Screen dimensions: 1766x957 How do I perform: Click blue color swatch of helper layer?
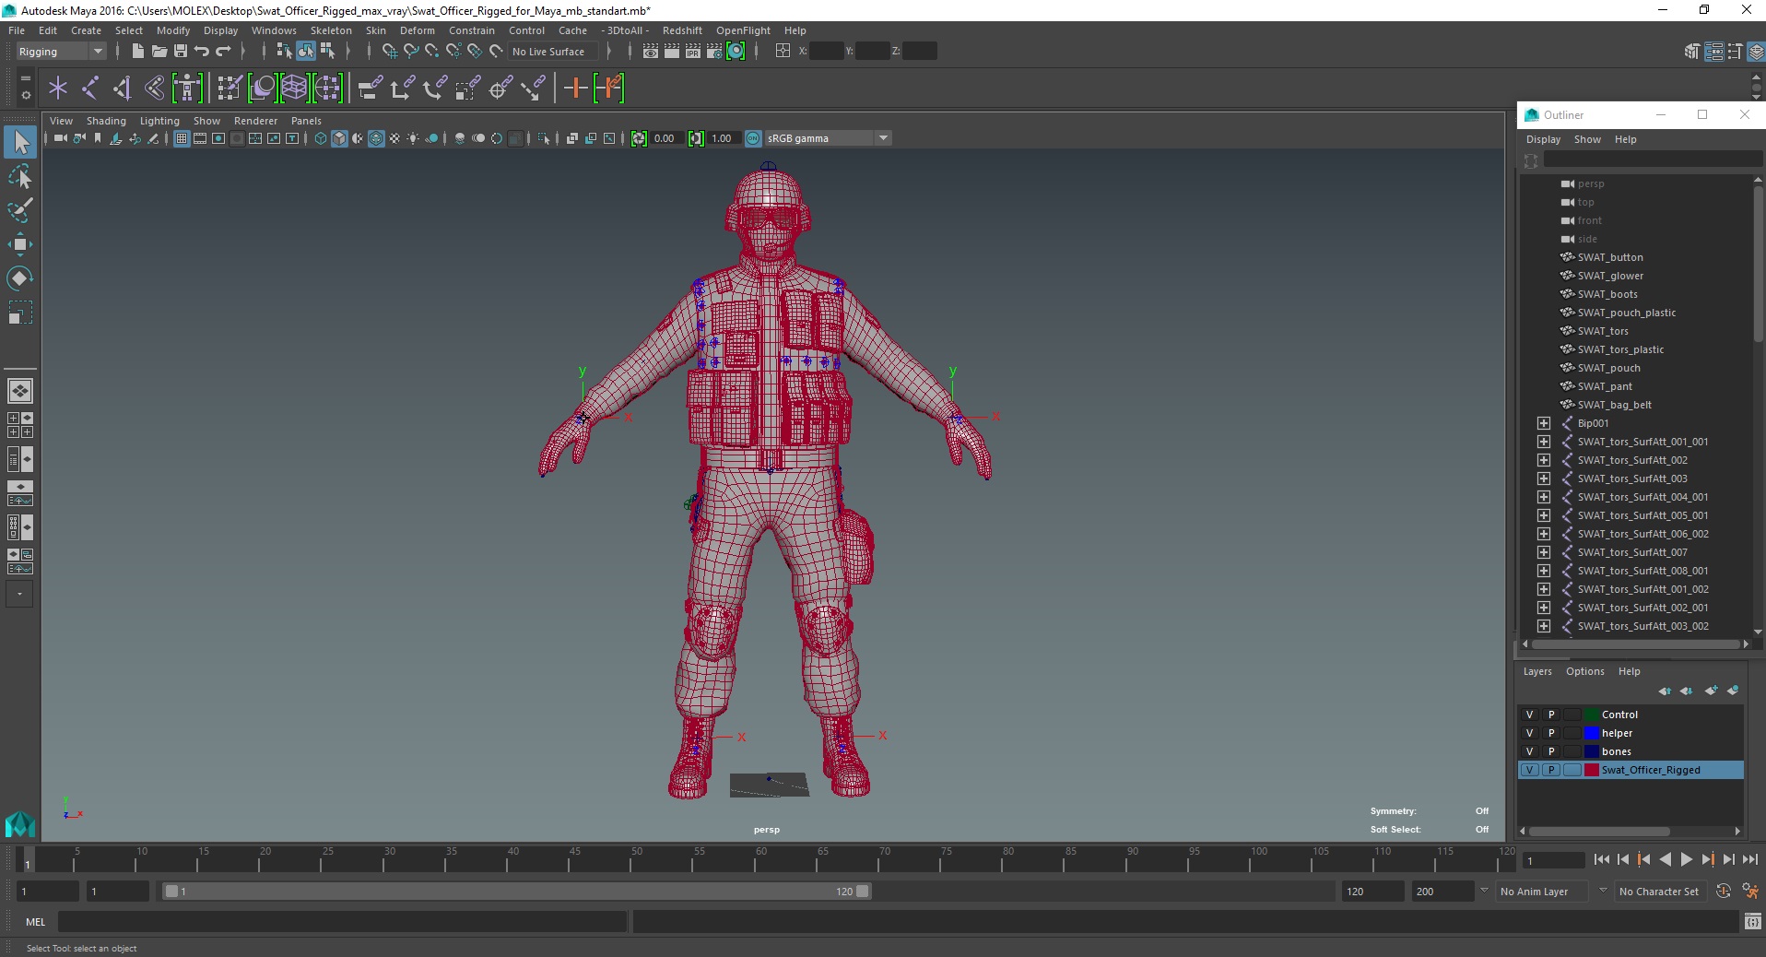pos(1592,733)
